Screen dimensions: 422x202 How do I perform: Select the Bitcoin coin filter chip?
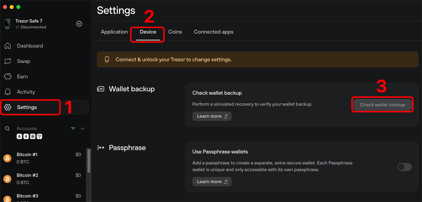pos(19,136)
